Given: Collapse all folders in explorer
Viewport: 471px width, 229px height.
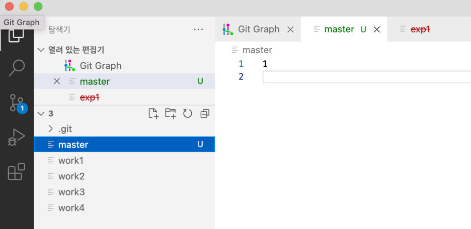Looking at the screenshot, I should click(205, 113).
